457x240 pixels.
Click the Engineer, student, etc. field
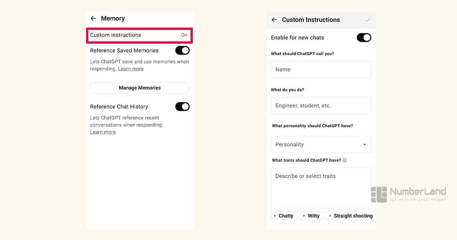click(x=321, y=106)
